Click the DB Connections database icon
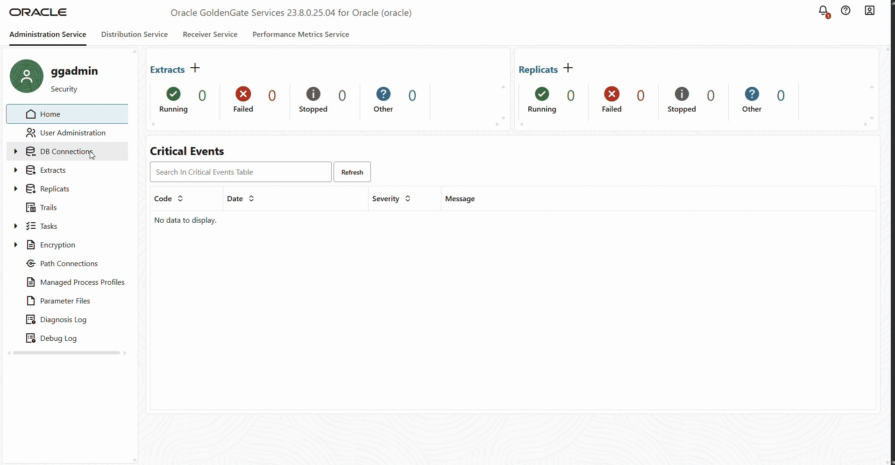Screen dimensions: 895x465 (x=31, y=151)
